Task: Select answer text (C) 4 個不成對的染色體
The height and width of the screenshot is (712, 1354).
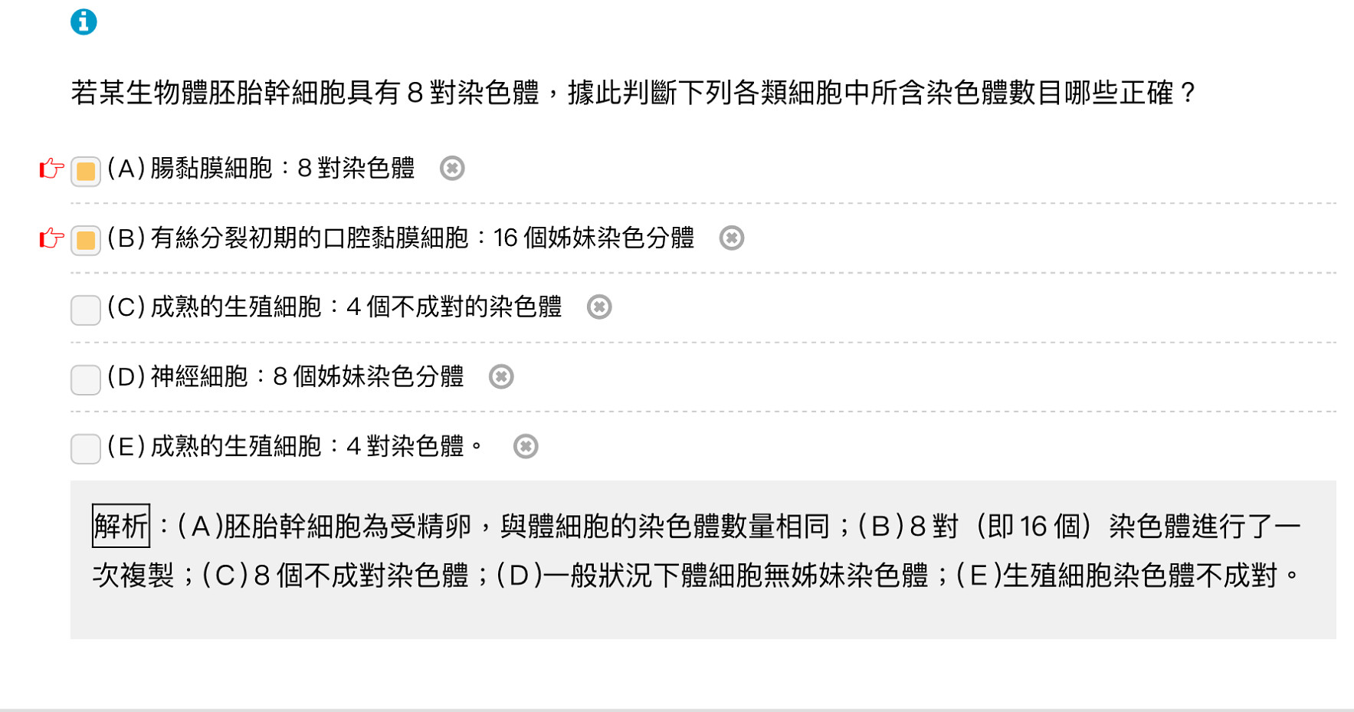Action: coord(335,307)
